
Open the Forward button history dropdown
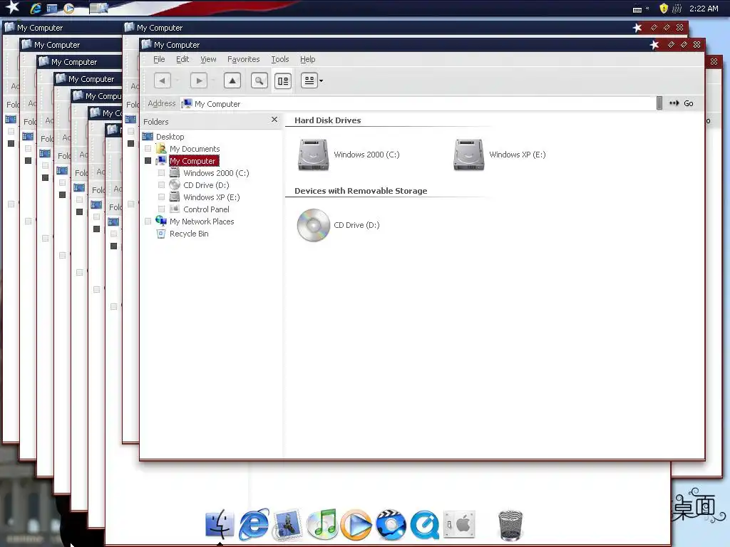pyautogui.click(x=214, y=80)
